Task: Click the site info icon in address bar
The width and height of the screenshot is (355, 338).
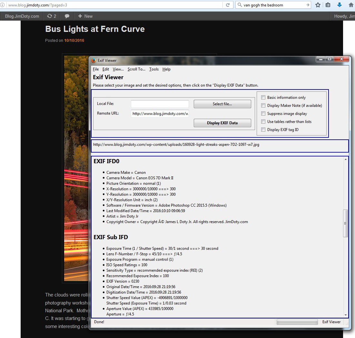Action: (x=2, y=5)
